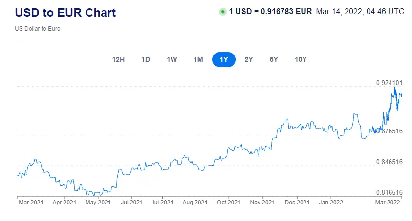Click the 1 USD = 0.916783 EUR rate

pyautogui.click(x=270, y=11)
